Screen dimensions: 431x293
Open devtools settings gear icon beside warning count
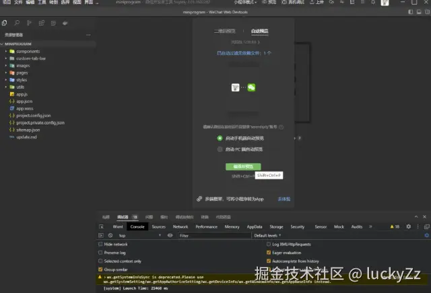click(x=409, y=226)
